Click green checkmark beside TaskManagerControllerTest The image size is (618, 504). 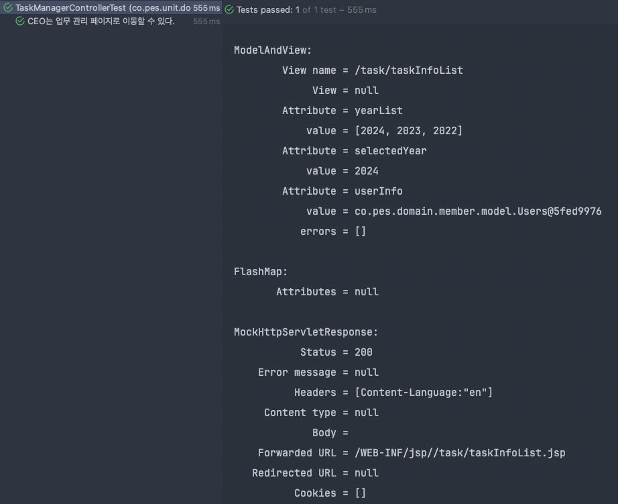pos(8,9)
